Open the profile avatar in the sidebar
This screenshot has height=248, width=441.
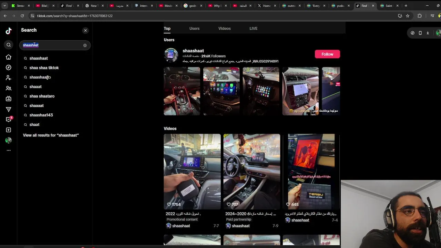pos(9,140)
